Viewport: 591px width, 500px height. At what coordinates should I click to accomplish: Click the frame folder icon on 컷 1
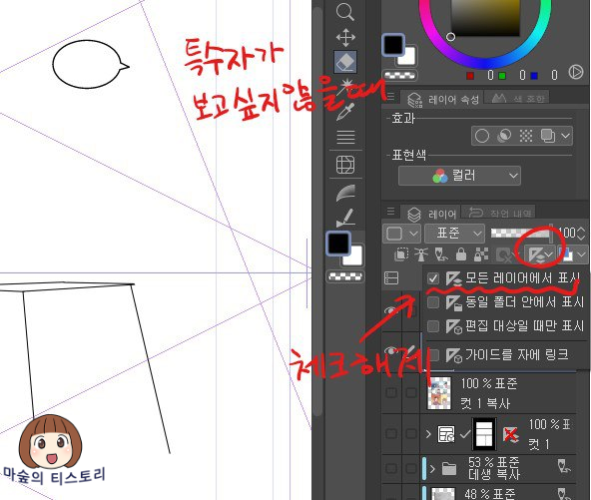[x=446, y=434]
